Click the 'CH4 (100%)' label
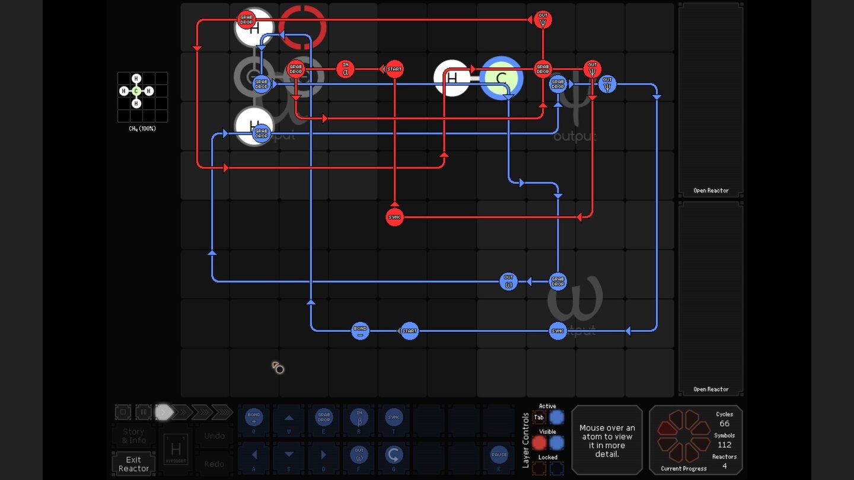The height and width of the screenshot is (480, 854). (142, 129)
